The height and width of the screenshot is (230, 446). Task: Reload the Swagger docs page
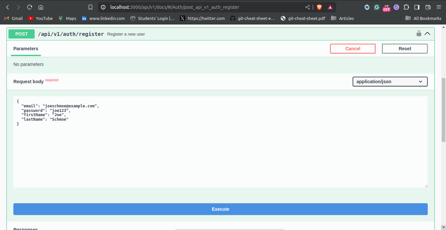(30, 7)
